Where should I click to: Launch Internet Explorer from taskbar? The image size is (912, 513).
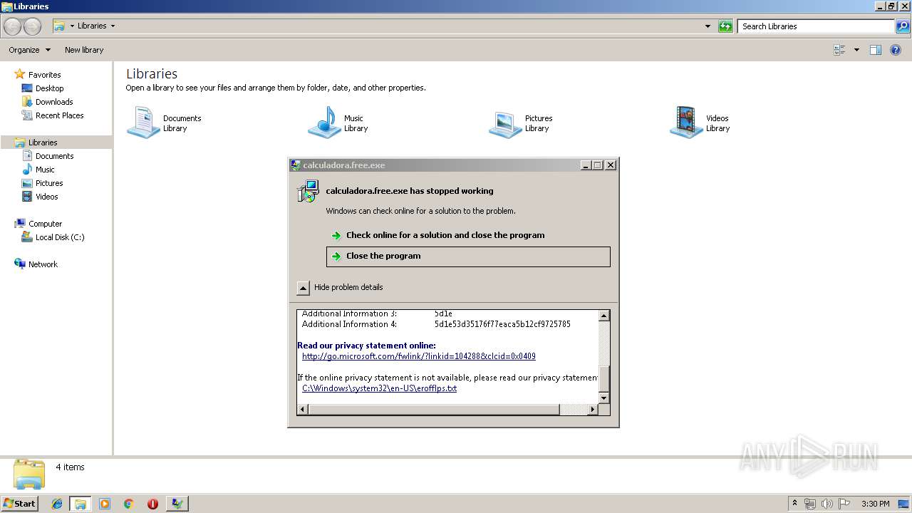[57, 504]
